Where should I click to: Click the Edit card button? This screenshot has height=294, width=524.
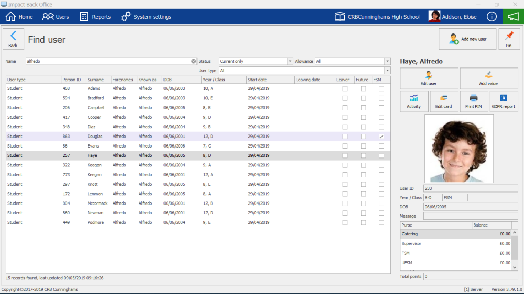pyautogui.click(x=443, y=101)
